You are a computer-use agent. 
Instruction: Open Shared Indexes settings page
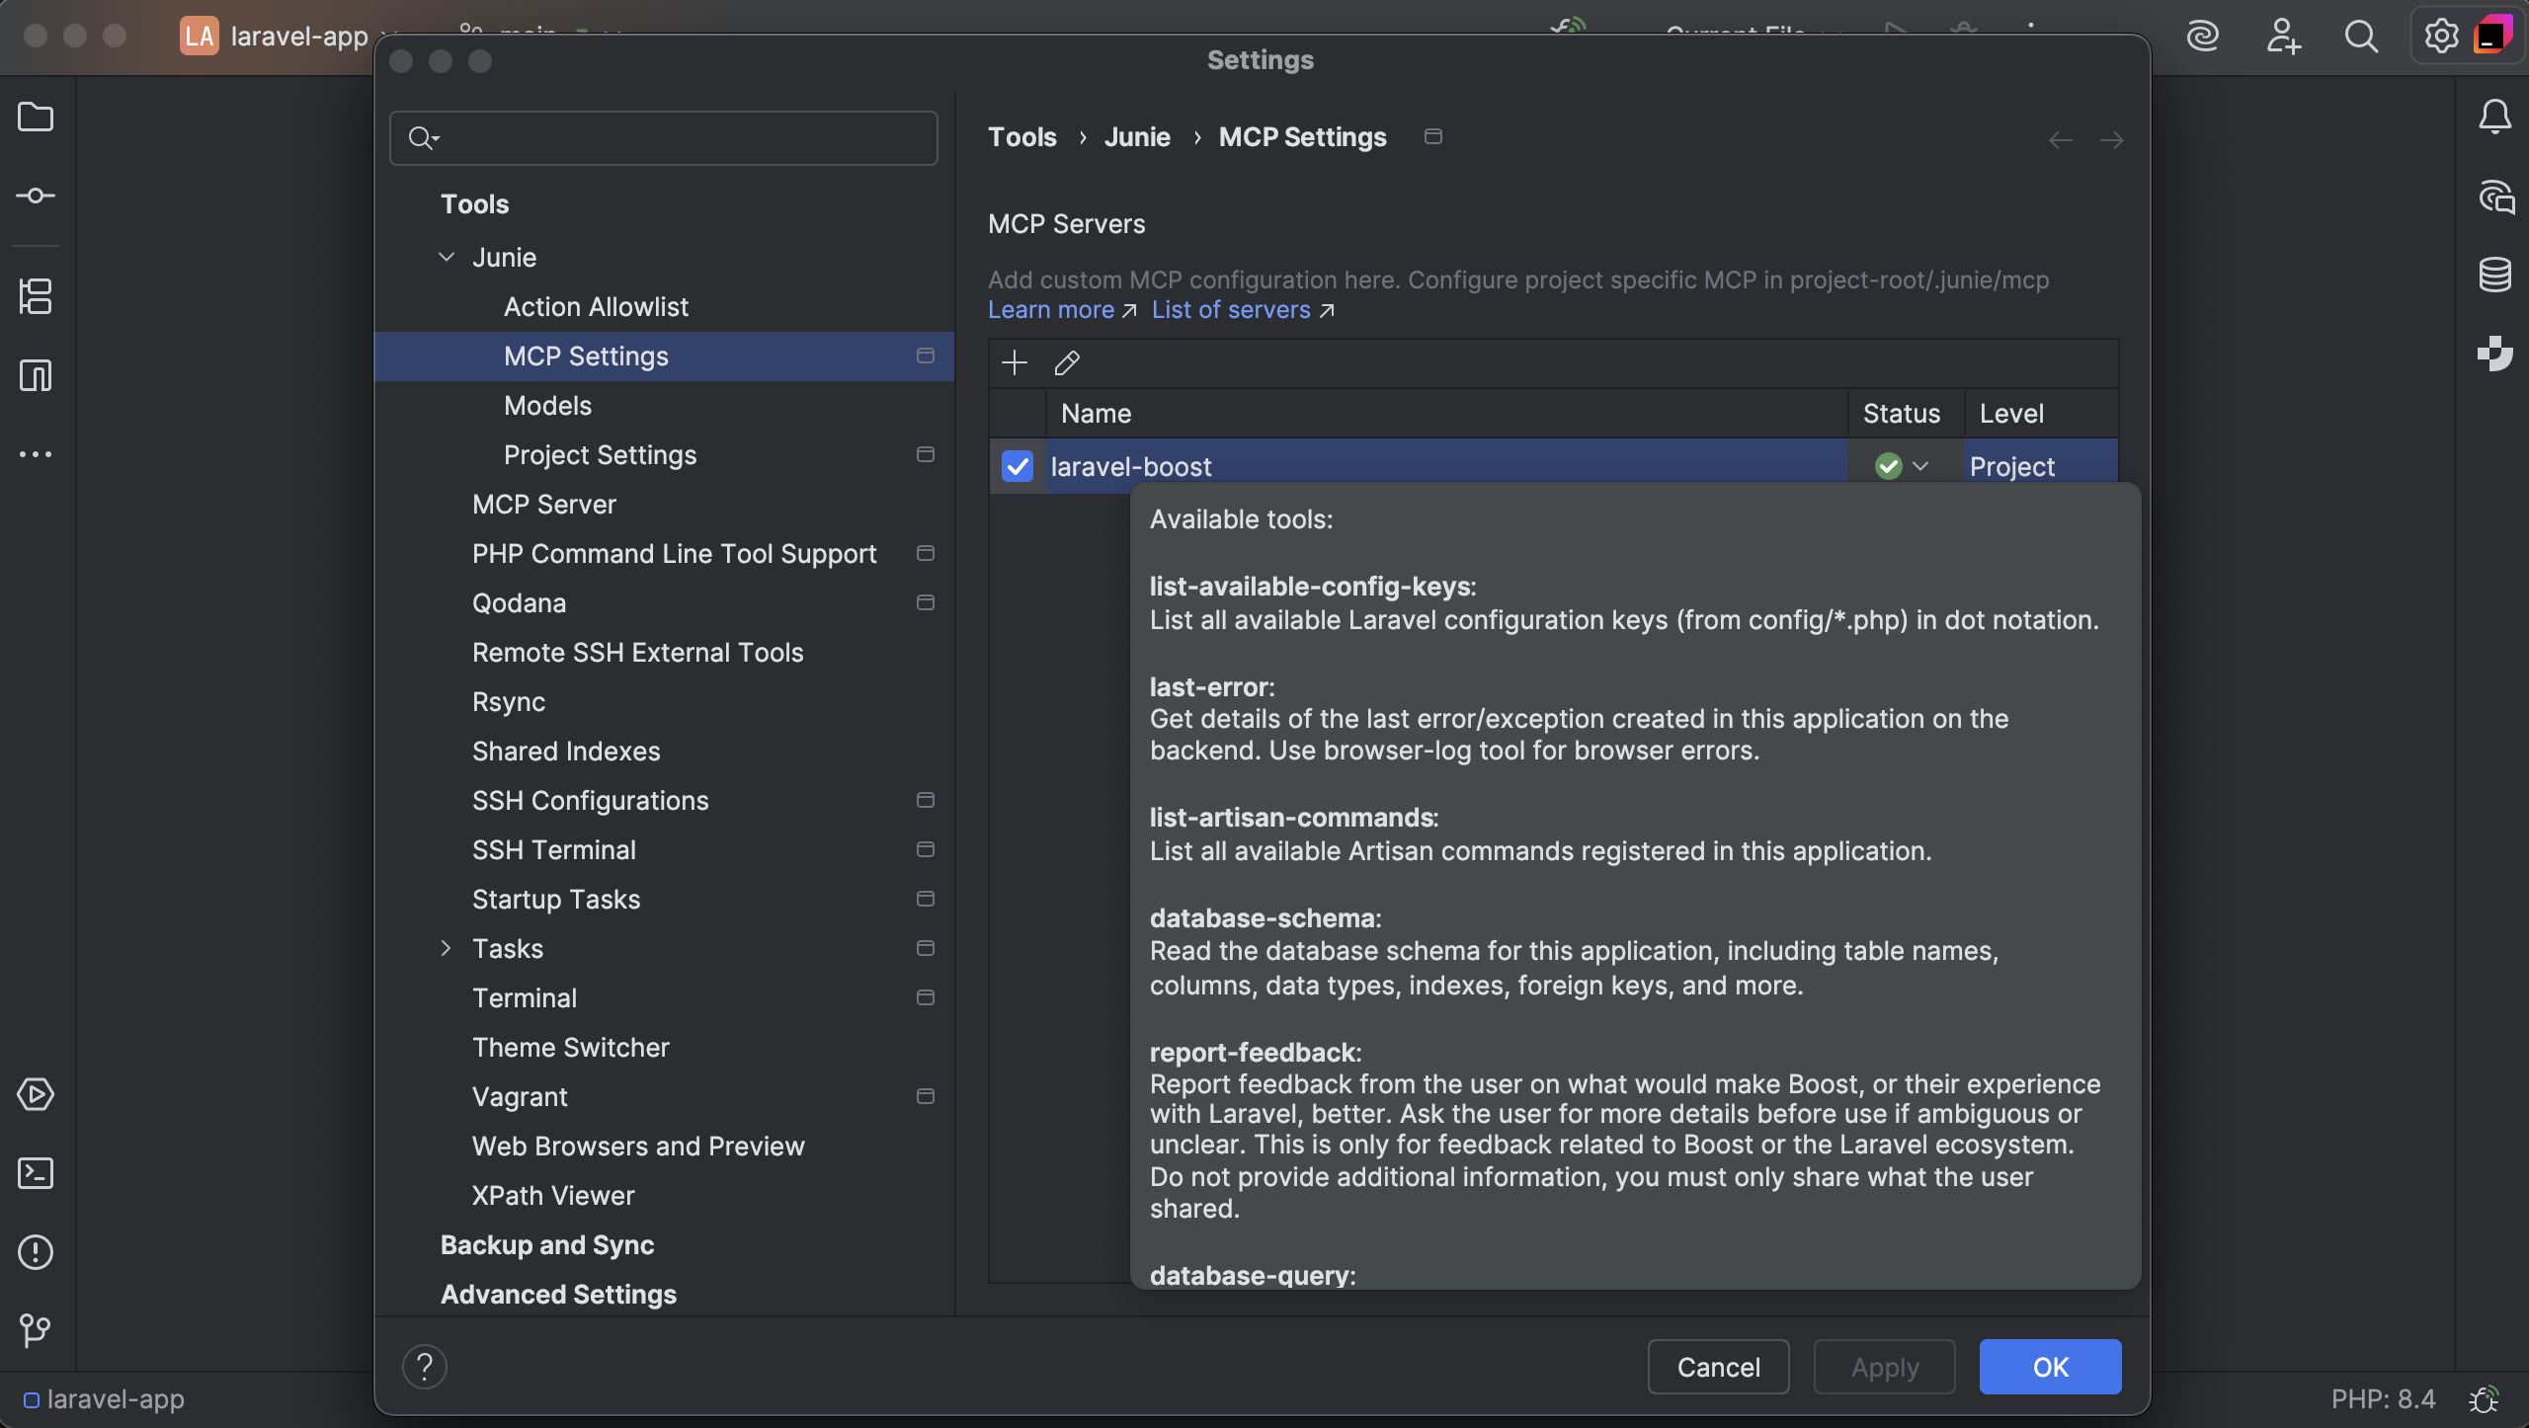(x=566, y=751)
